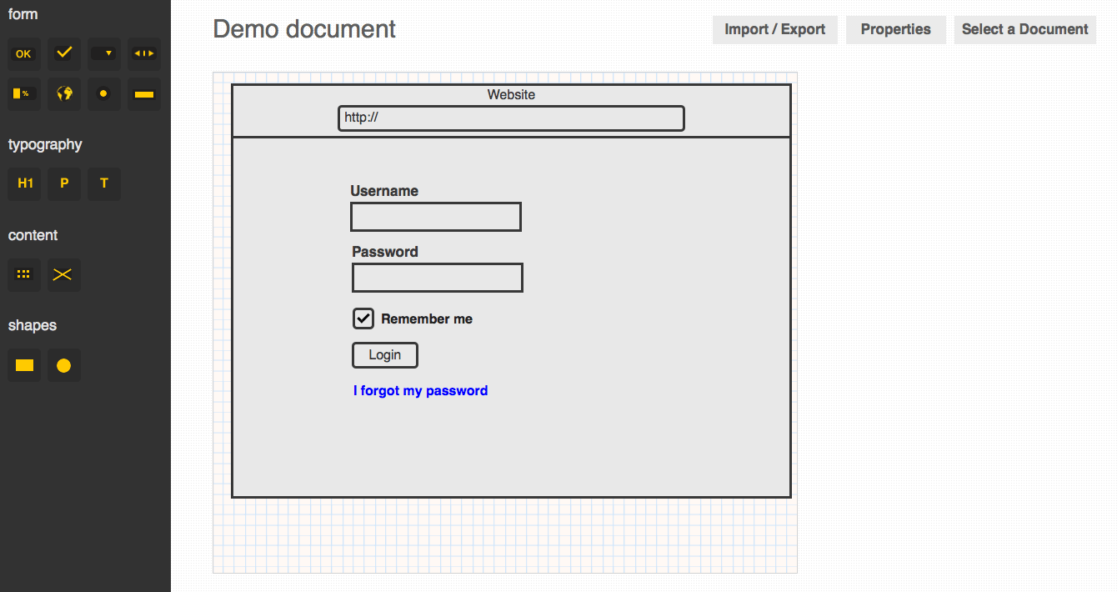This screenshot has width=1117, height=592.
Task: Choose the radio button dot widget
Action: pyautogui.click(x=104, y=94)
